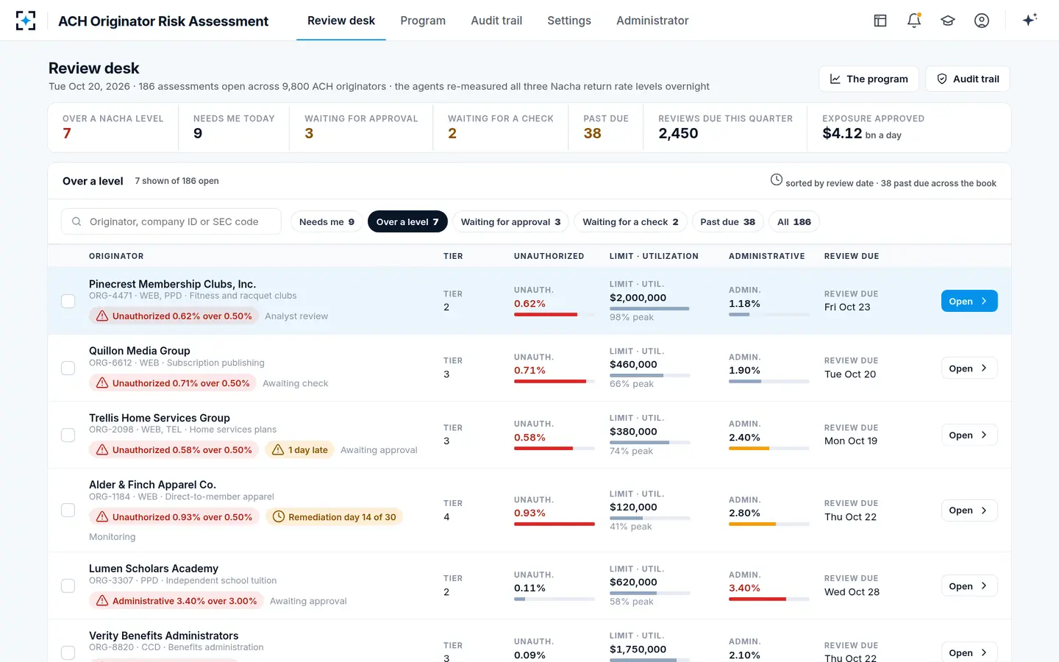Click the 'Over a Nacha level 7' summary card
Image resolution: width=1059 pixels, height=662 pixels.
pos(113,127)
